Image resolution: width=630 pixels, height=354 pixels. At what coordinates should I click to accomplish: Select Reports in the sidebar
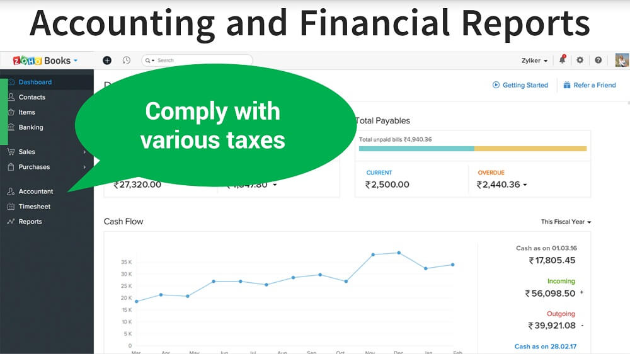[30, 222]
